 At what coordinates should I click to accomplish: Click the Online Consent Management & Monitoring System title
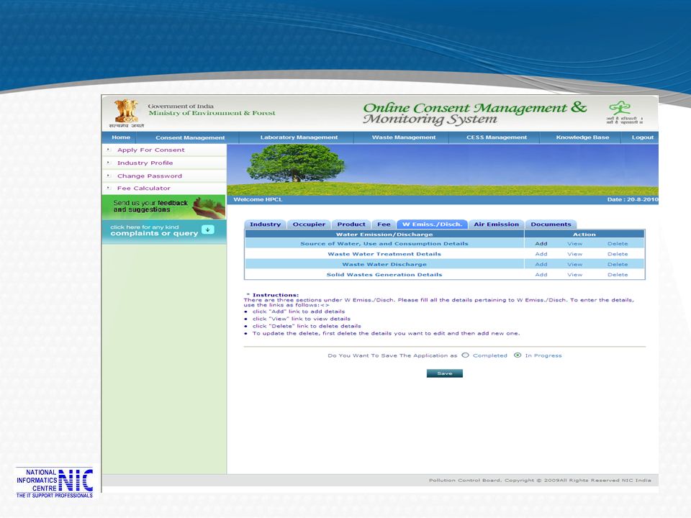[474, 113]
